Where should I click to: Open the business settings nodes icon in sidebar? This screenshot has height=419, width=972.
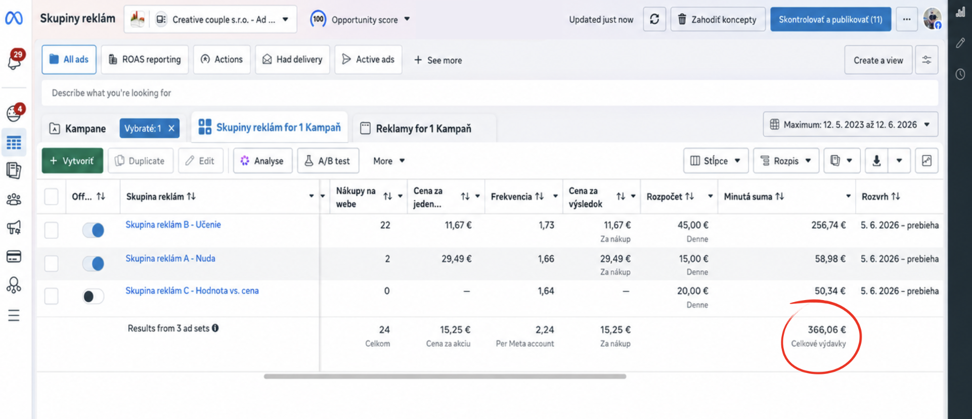point(14,285)
